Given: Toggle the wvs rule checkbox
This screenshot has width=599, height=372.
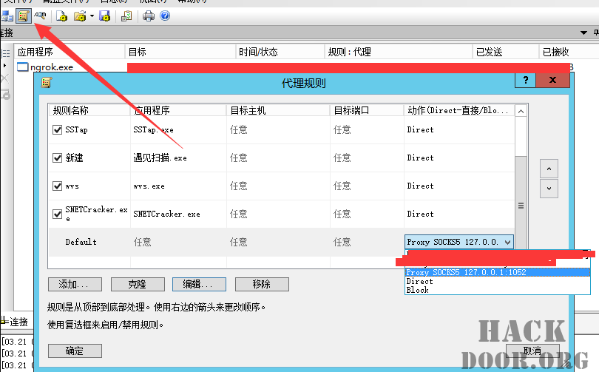Looking at the screenshot, I should (57, 186).
